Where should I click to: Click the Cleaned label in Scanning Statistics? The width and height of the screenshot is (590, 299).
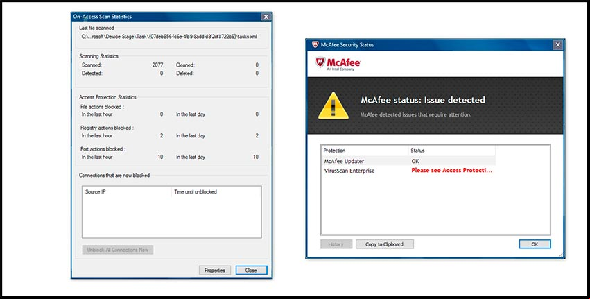pos(185,65)
